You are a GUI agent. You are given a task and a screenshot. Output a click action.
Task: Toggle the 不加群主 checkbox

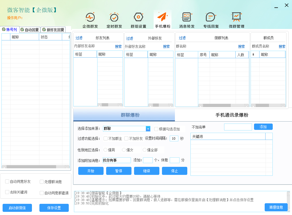pos(106,138)
